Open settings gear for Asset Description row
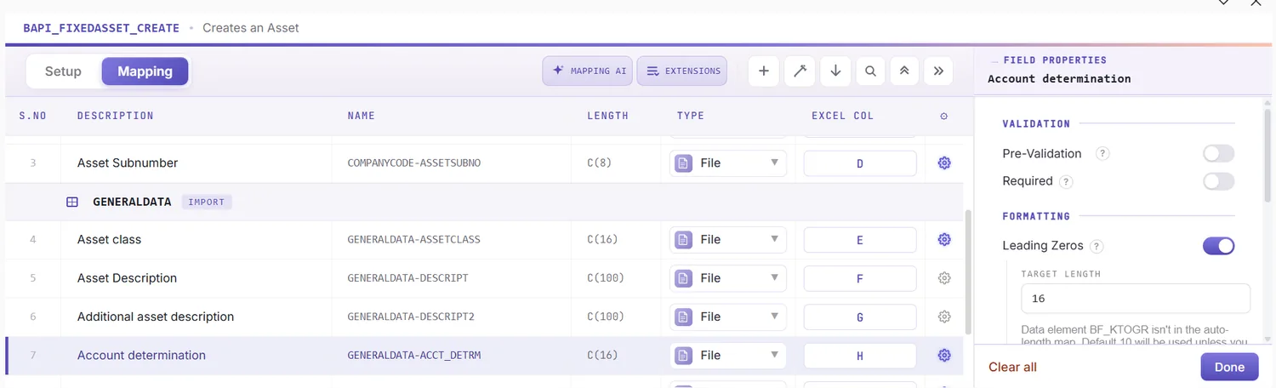This screenshot has height=388, width=1276. (944, 278)
